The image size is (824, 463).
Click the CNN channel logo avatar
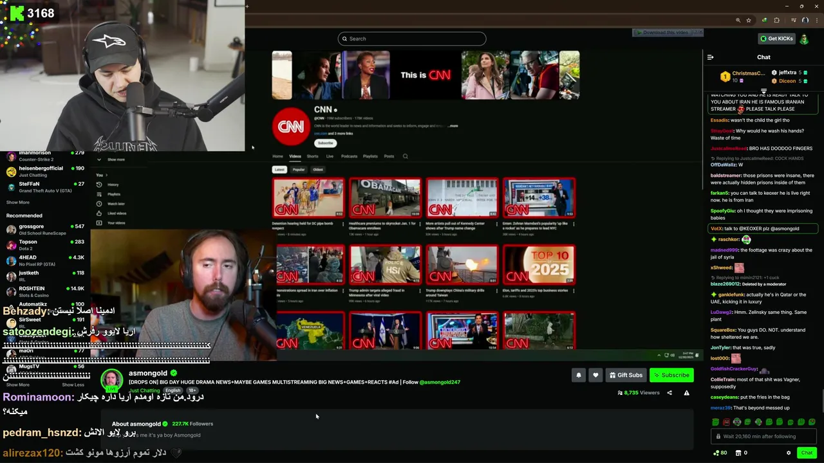tap(291, 126)
